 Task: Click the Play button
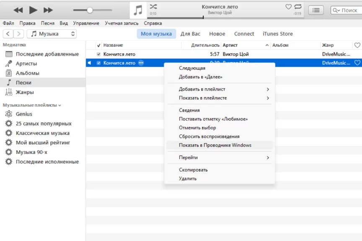pos(33,10)
